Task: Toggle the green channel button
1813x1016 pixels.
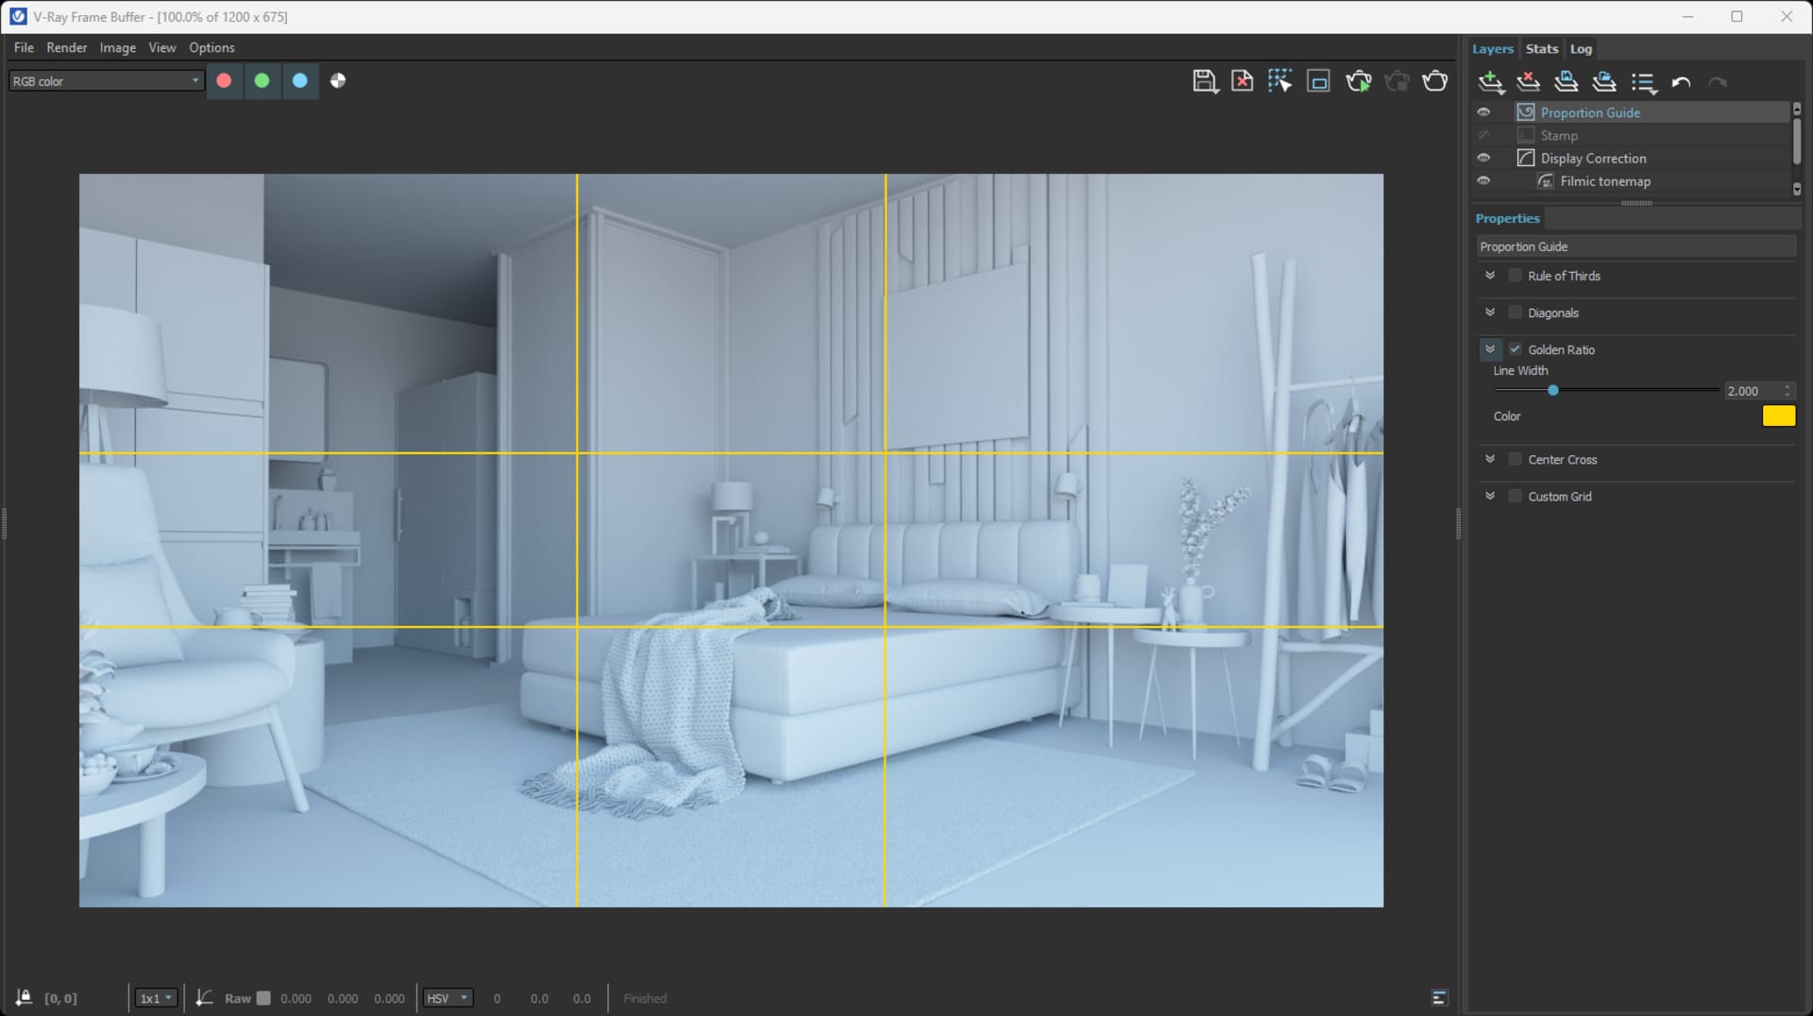Action: pyautogui.click(x=262, y=81)
